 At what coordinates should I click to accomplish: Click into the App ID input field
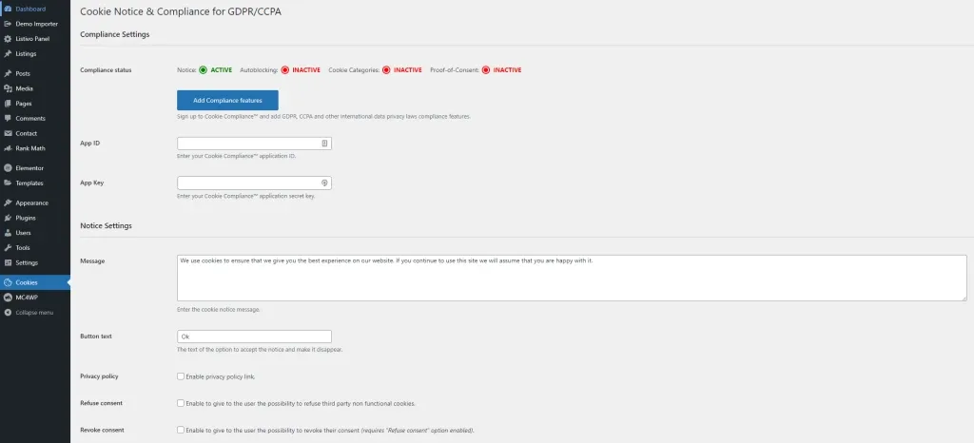pos(254,144)
